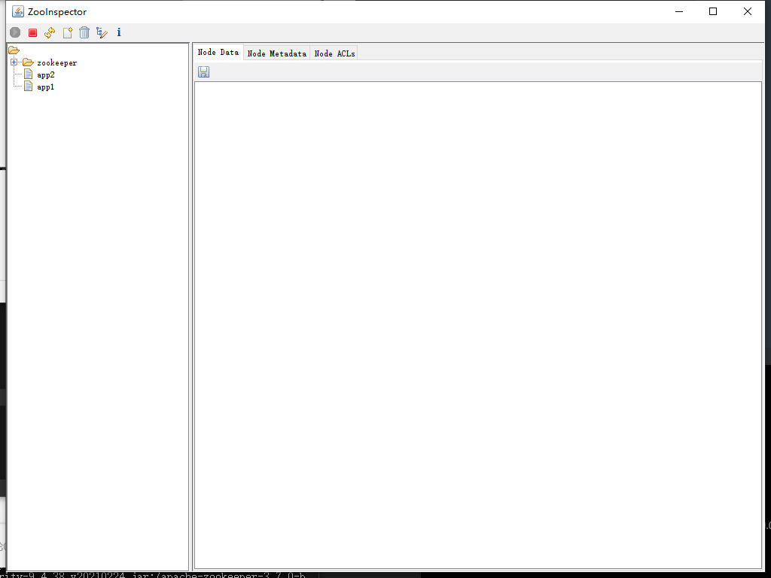Maximize the ZooInspector window
This screenshot has width=771, height=578.
(x=713, y=11)
